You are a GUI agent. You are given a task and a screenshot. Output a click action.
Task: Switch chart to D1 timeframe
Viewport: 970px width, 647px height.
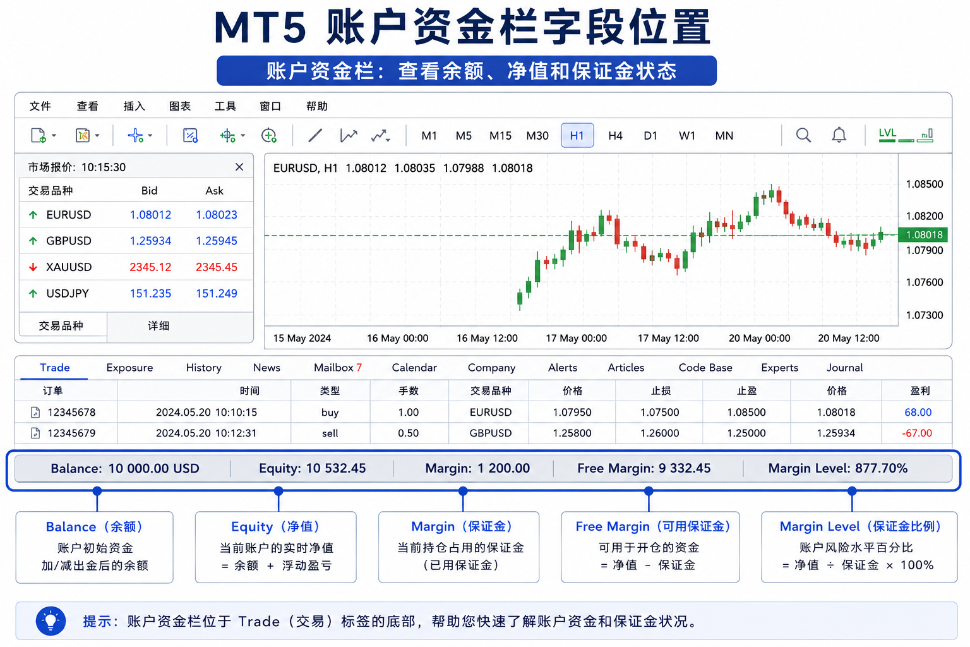650,136
